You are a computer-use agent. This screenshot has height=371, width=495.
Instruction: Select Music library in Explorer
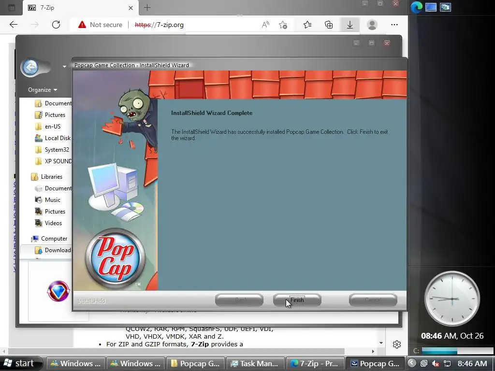pos(48,200)
